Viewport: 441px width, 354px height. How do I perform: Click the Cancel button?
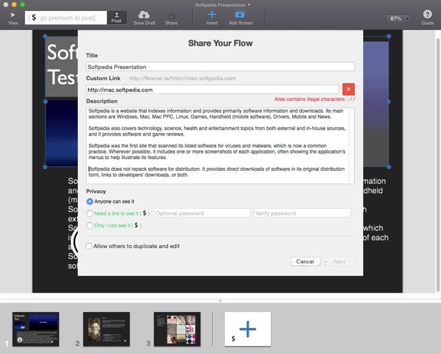(x=305, y=262)
